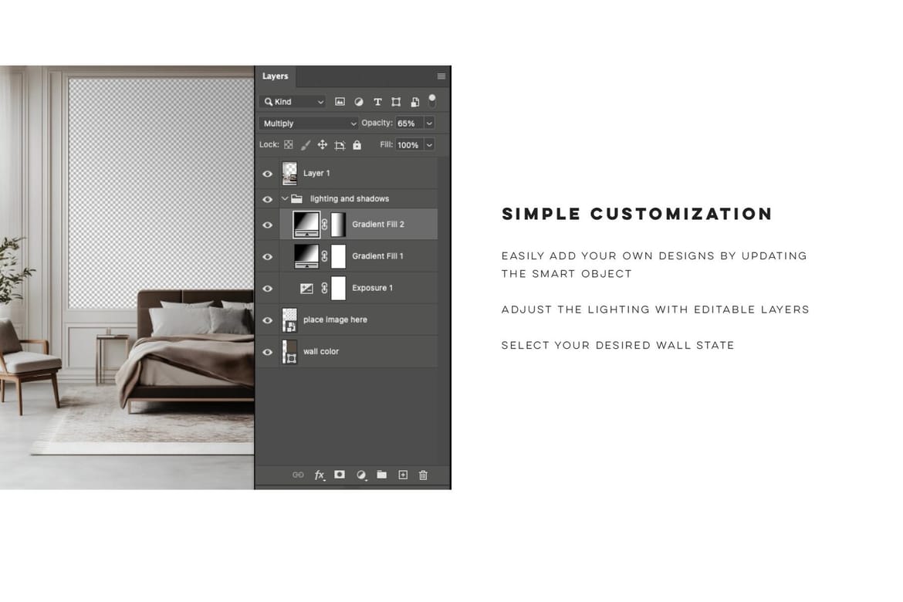Open the Multiply blend mode dropdown
The height and width of the screenshot is (602, 903).
pos(308,123)
